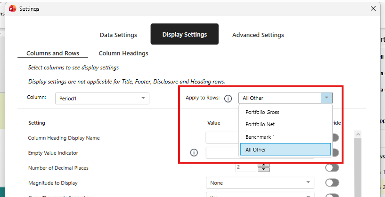Image resolution: width=385 pixels, height=197 pixels.
Task: Click the settings list scrollbar up arrow
Action: coord(358,134)
